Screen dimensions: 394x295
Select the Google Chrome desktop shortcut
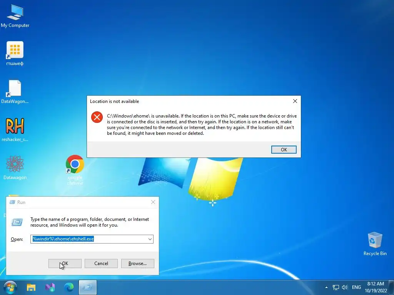pyautogui.click(x=75, y=170)
